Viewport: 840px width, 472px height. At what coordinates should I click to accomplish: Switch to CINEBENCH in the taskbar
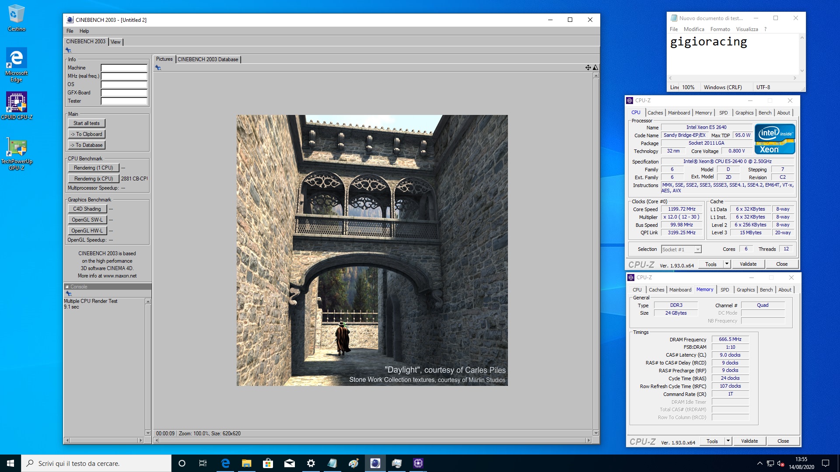(375, 463)
